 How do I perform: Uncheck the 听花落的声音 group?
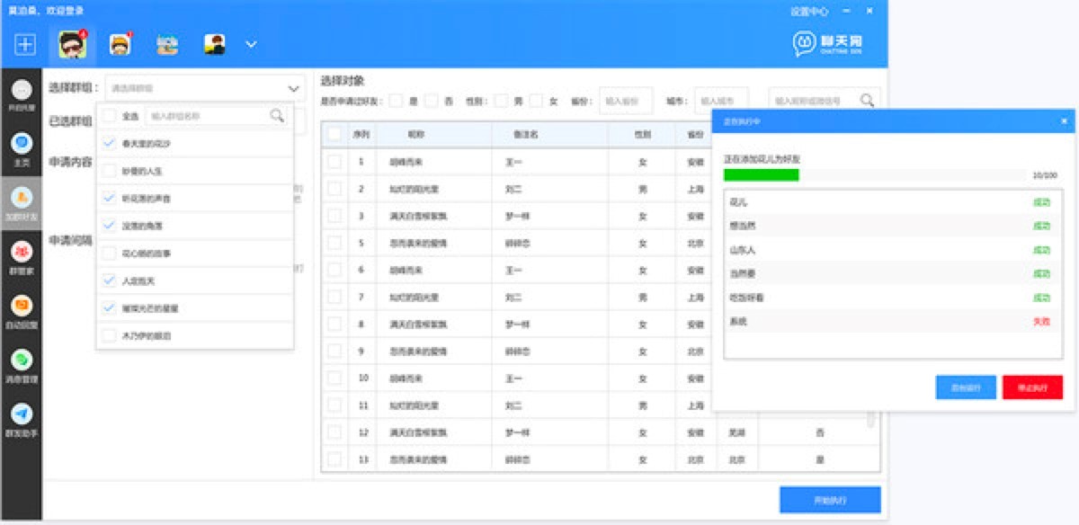click(110, 198)
